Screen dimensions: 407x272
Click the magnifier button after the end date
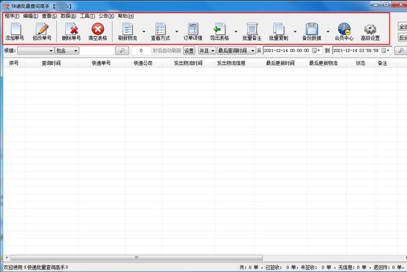coord(401,51)
